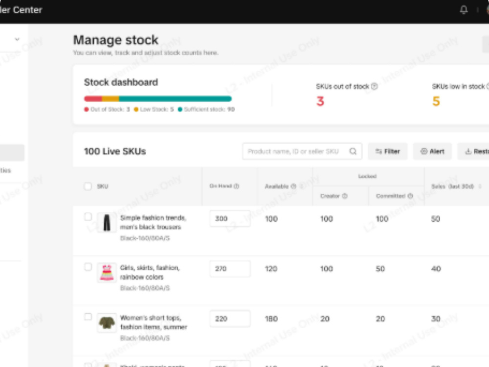489x367 pixels.
Task: Click red Out of Stock bar segment
Action: pyautogui.click(x=93, y=99)
